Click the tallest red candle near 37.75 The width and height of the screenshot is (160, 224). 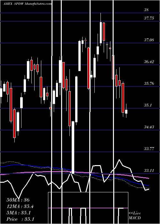(104, 32)
